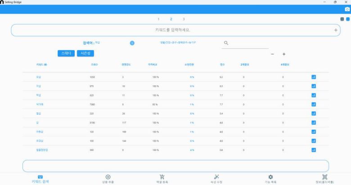Screen dimensions: 351x185
Task: Click the camera screenshot icon
Action: [x=347, y=9]
